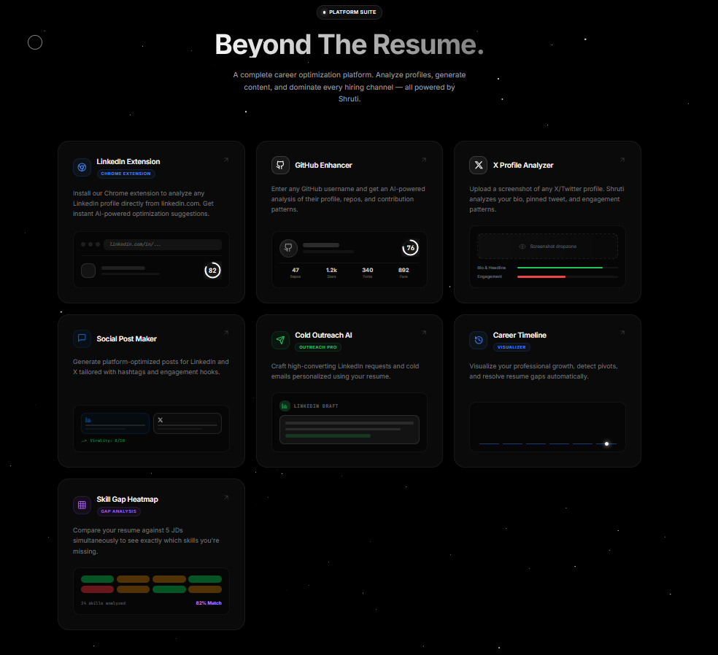This screenshot has width=718, height=655.
Task: Click the LinkedIn logo in post preview box
Action: point(88,419)
